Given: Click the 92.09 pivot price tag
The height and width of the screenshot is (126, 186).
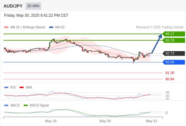Looking at the screenshot, I should click(x=174, y=62).
